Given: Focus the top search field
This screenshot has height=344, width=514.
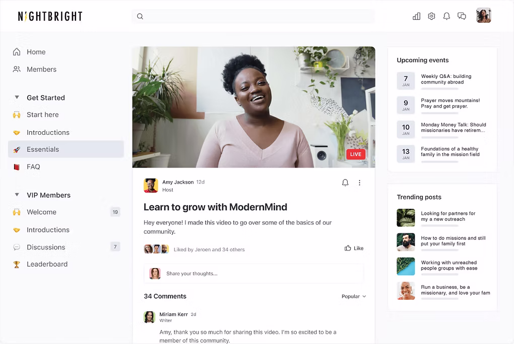Looking at the screenshot, I should point(253,17).
